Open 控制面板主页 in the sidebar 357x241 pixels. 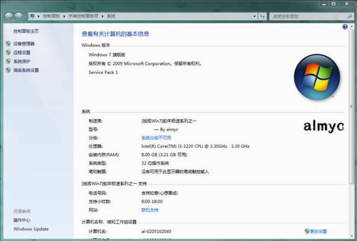pyautogui.click(x=26, y=30)
